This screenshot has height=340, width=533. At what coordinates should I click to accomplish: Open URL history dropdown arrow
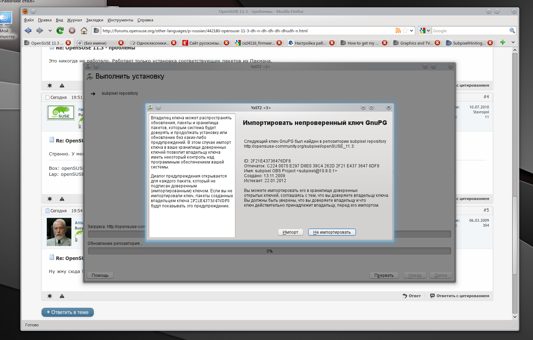411,31
